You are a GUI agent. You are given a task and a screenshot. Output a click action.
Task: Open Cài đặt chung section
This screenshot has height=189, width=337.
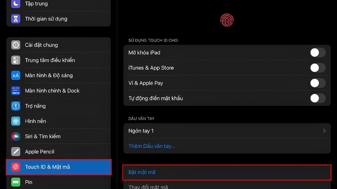coord(59,45)
